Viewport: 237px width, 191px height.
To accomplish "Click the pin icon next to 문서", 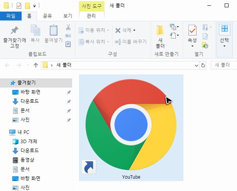I will tap(69, 111).
